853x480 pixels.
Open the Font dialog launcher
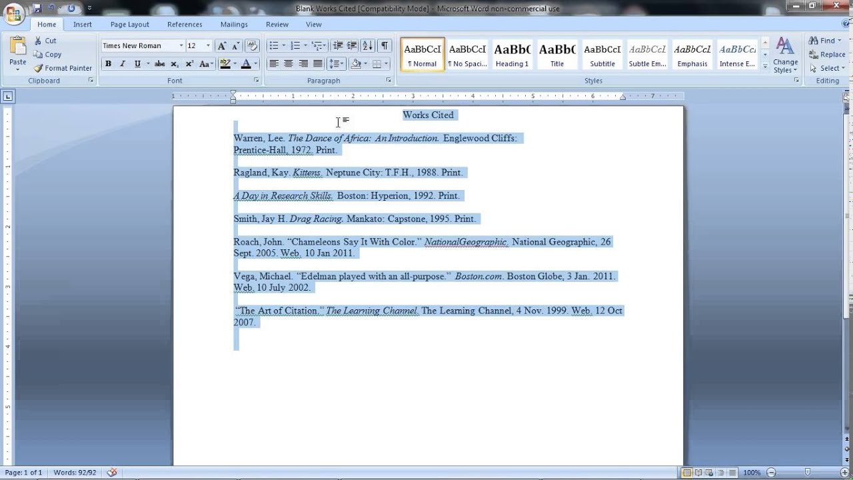click(256, 81)
